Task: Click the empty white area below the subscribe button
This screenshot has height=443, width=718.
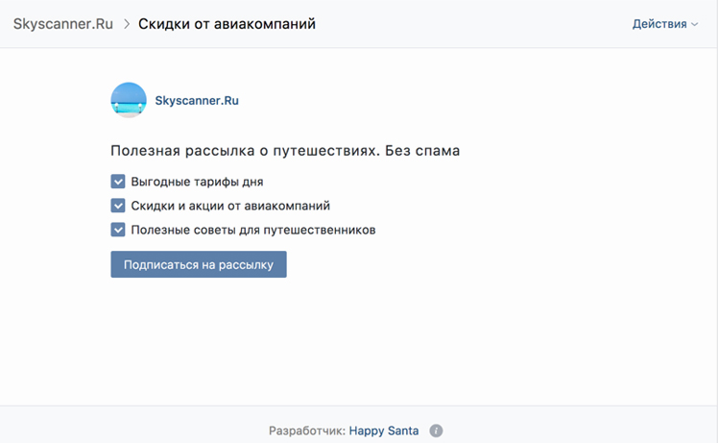Action: (x=359, y=342)
